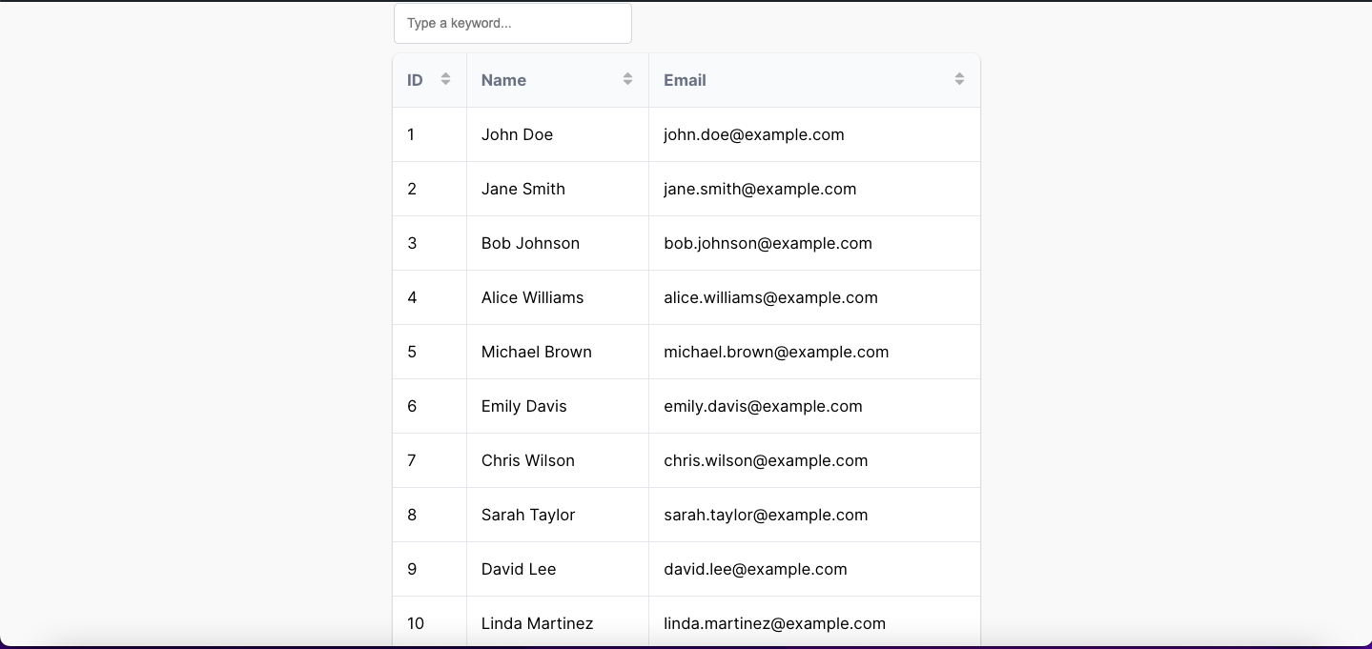1372x649 pixels.
Task: Click ID cell in Linda Martinez row
Action: coord(430,622)
